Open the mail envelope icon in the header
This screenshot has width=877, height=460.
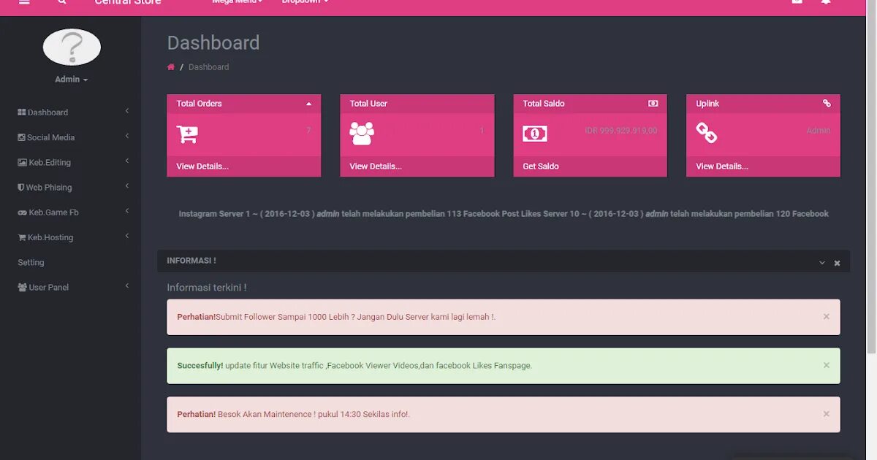coord(797,2)
